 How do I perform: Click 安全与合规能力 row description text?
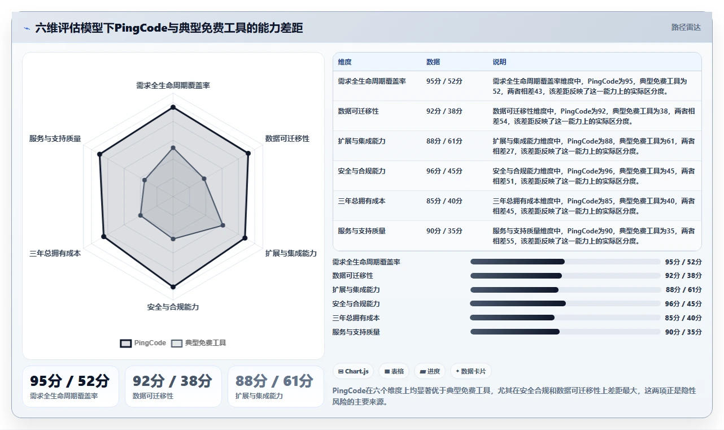pos(594,176)
